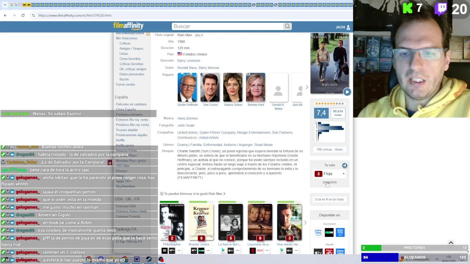
Task: Click the first Prime Video subscription icon
Action: 318,232
